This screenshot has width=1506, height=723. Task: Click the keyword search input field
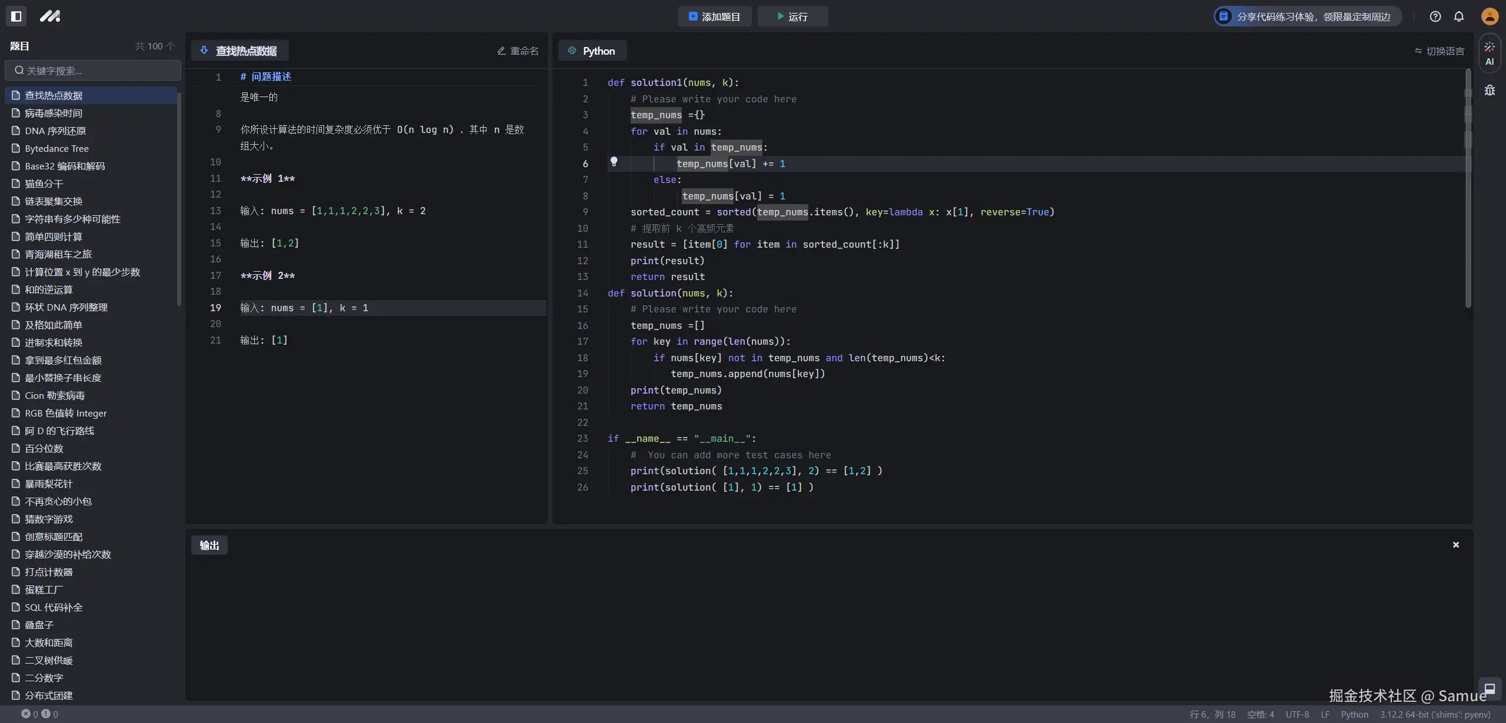click(x=93, y=71)
